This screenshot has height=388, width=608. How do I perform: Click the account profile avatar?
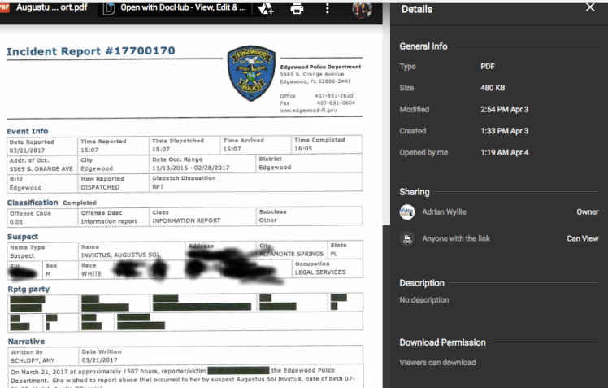361,9
